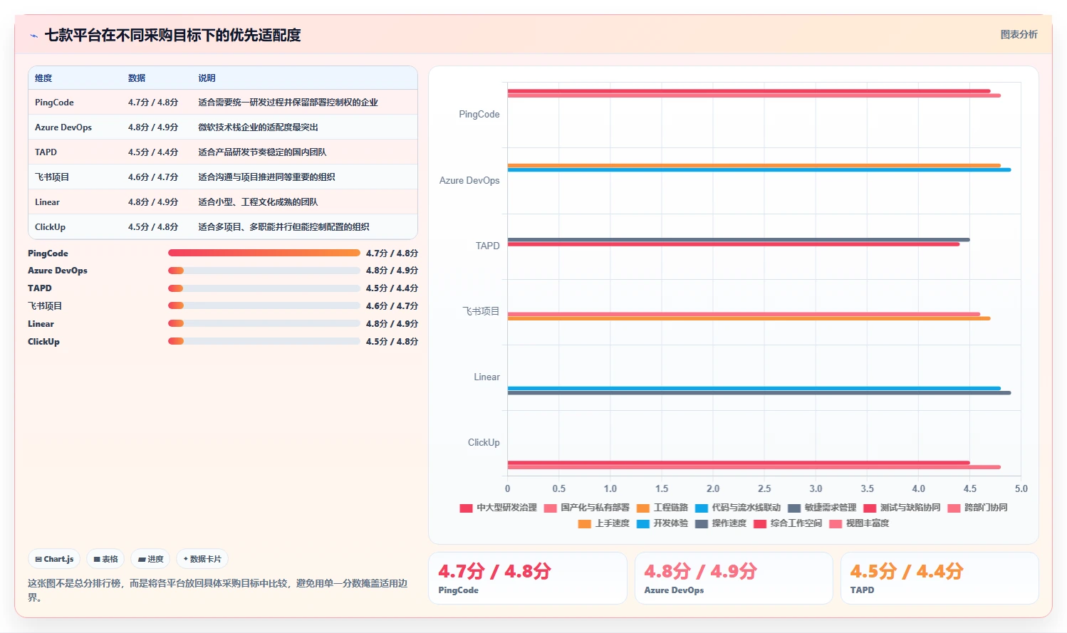1067x633 pixels.
Task: Click the 操作速度 legend entry
Action: point(720,523)
